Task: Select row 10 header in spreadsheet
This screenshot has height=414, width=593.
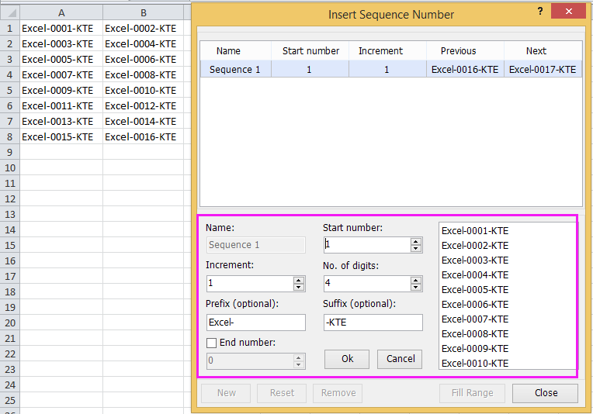Action: point(9,168)
